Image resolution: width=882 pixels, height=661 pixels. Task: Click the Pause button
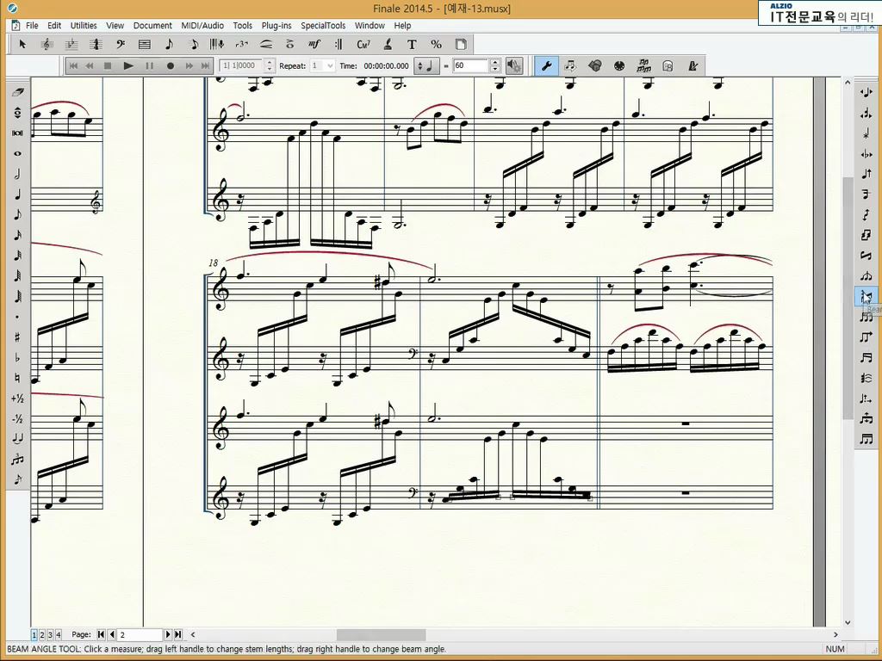(x=150, y=65)
